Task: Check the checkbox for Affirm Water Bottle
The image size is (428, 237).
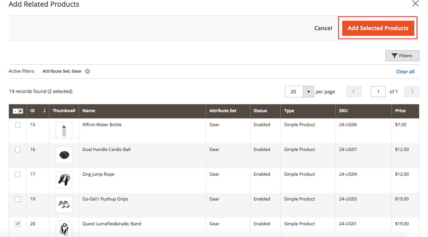Action: point(17,125)
